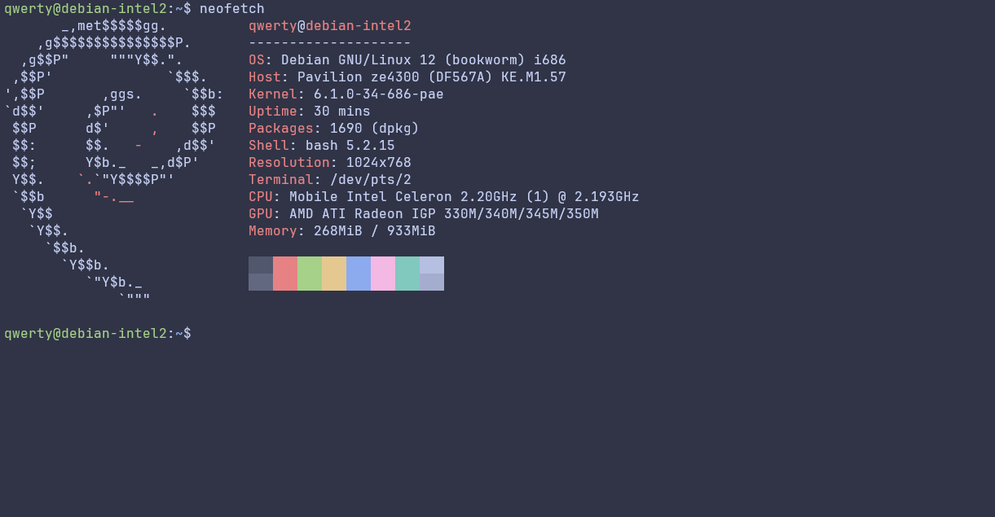This screenshot has height=517, width=995.
Task: Click the GPU AMD ATI Radeon line
Action: (x=424, y=214)
